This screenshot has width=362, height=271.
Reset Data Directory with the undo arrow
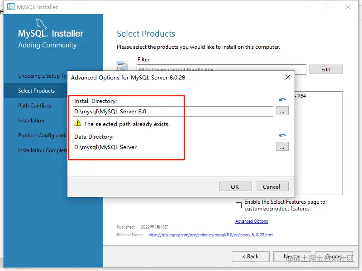(x=282, y=135)
